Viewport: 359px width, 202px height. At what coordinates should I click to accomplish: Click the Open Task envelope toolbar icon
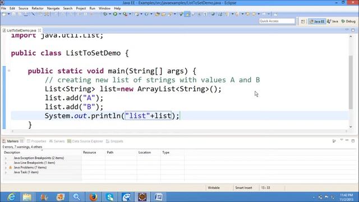click(163, 14)
